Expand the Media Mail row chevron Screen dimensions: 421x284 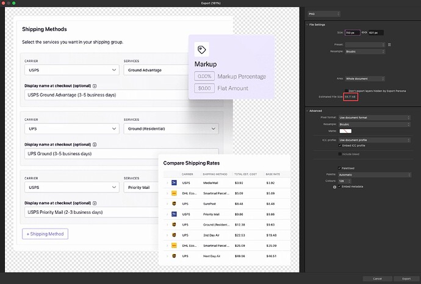coord(167,183)
